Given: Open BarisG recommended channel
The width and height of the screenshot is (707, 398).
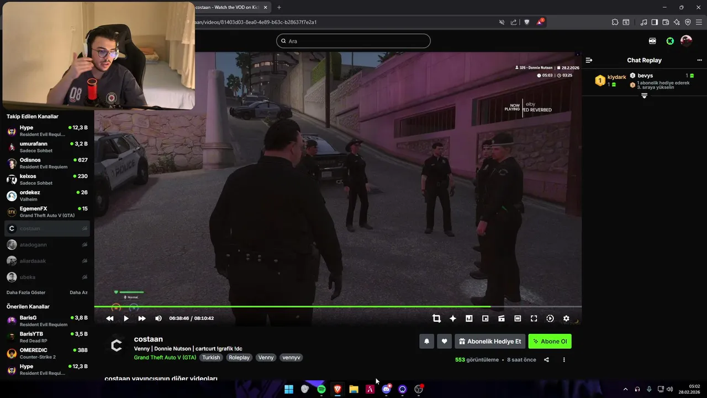Looking at the screenshot, I should [47, 321].
